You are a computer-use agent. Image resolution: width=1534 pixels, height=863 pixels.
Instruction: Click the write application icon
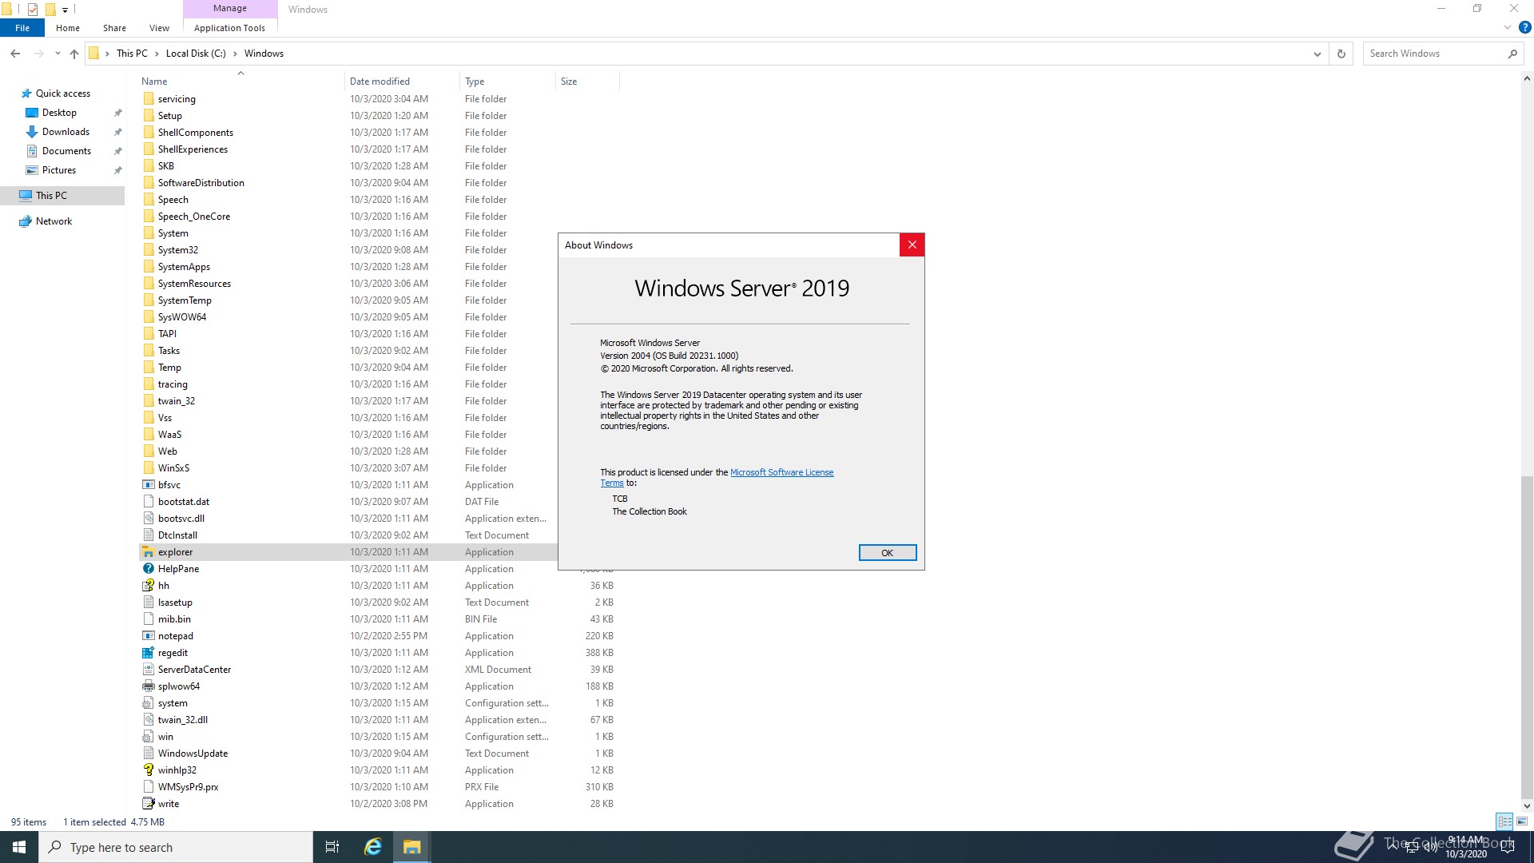pos(148,804)
